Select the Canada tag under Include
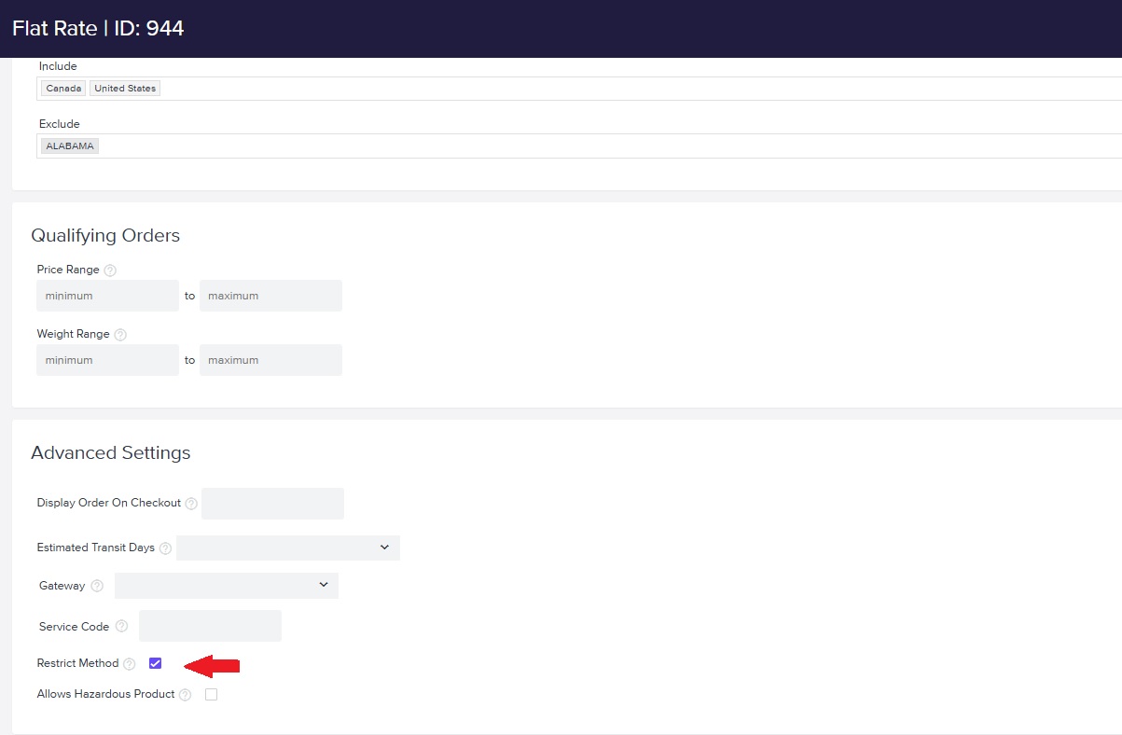Screen dimensions: 1122x735 tap(62, 88)
